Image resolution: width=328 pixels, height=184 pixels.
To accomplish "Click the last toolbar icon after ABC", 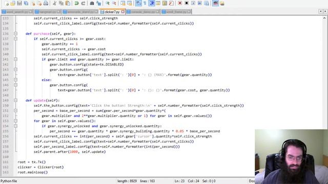I will (x=222, y=4).
